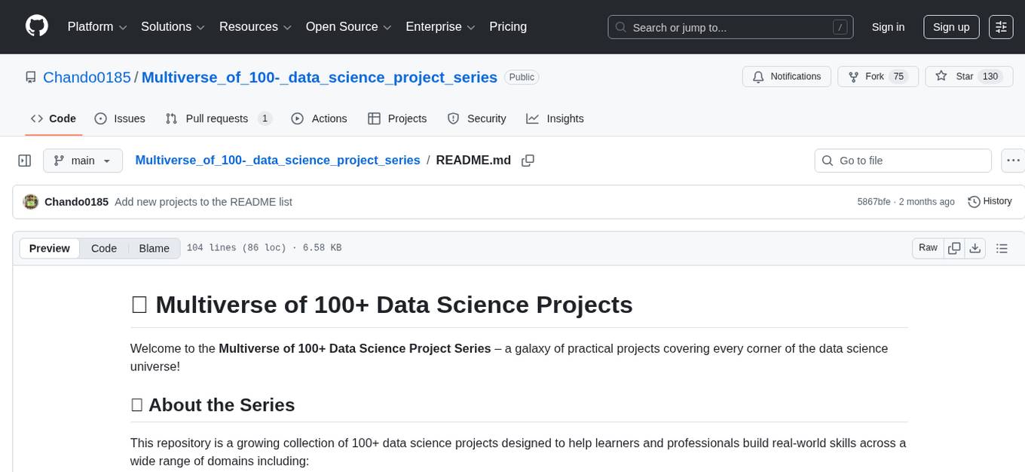Download the raw README file
1025x472 pixels.
pos(975,247)
